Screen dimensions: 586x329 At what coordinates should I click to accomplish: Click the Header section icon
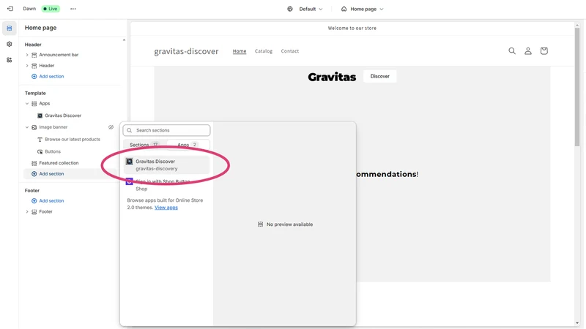tap(34, 66)
